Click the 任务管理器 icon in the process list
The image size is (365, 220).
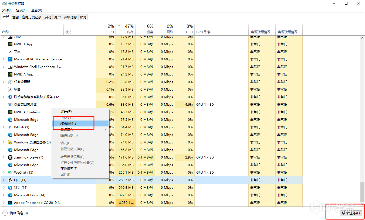click(10, 82)
